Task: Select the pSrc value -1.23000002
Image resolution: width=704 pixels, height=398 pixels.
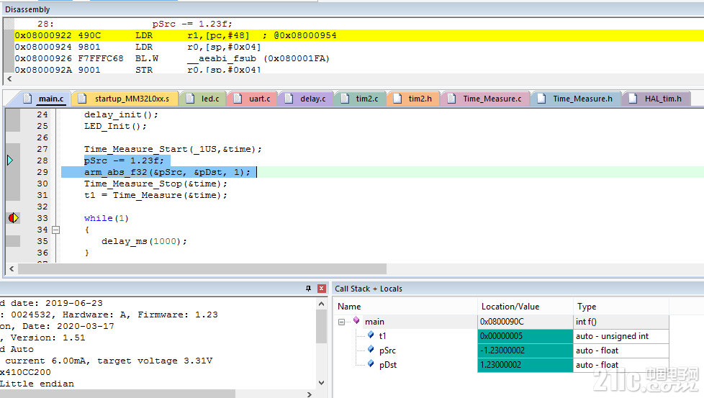Action: tap(525, 350)
